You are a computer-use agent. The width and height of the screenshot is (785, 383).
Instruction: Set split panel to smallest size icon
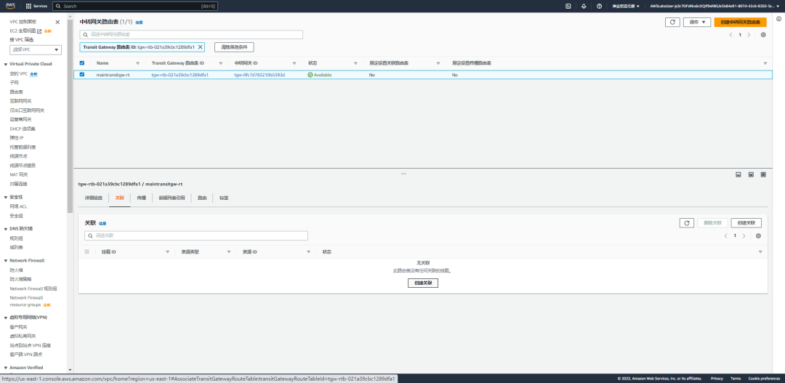[x=738, y=174]
